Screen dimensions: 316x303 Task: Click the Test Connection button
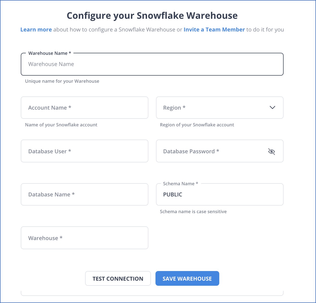click(118, 279)
